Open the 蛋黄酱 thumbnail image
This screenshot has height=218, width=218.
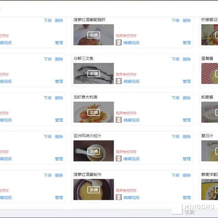pos(210,73)
